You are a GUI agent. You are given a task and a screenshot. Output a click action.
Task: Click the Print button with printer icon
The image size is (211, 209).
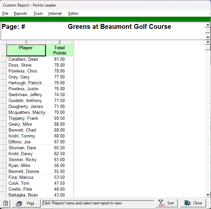pyautogui.click(x=27, y=203)
